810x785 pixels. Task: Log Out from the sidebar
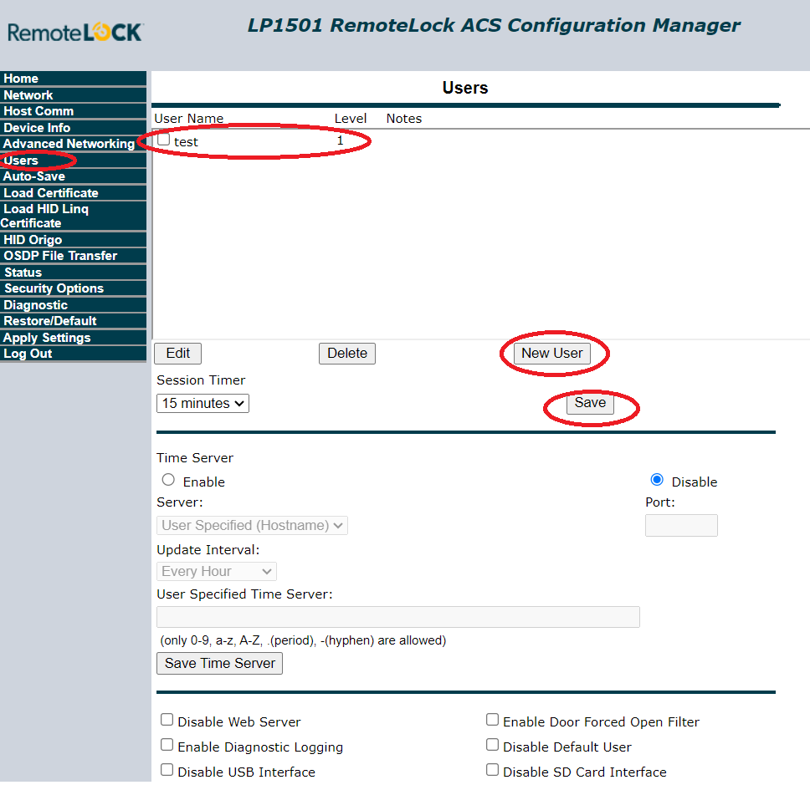point(73,354)
